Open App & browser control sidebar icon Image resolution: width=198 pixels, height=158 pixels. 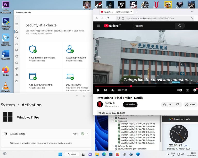17,56
